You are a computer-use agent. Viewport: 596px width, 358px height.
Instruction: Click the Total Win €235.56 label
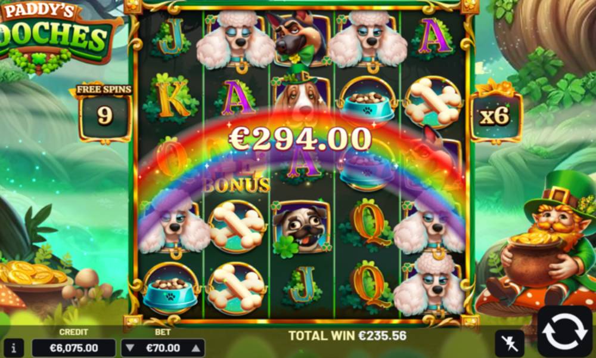pyautogui.click(x=347, y=335)
